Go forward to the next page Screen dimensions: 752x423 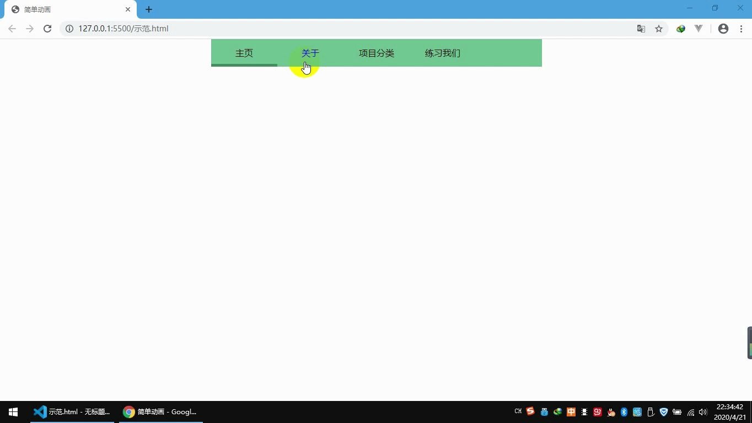pos(30,29)
